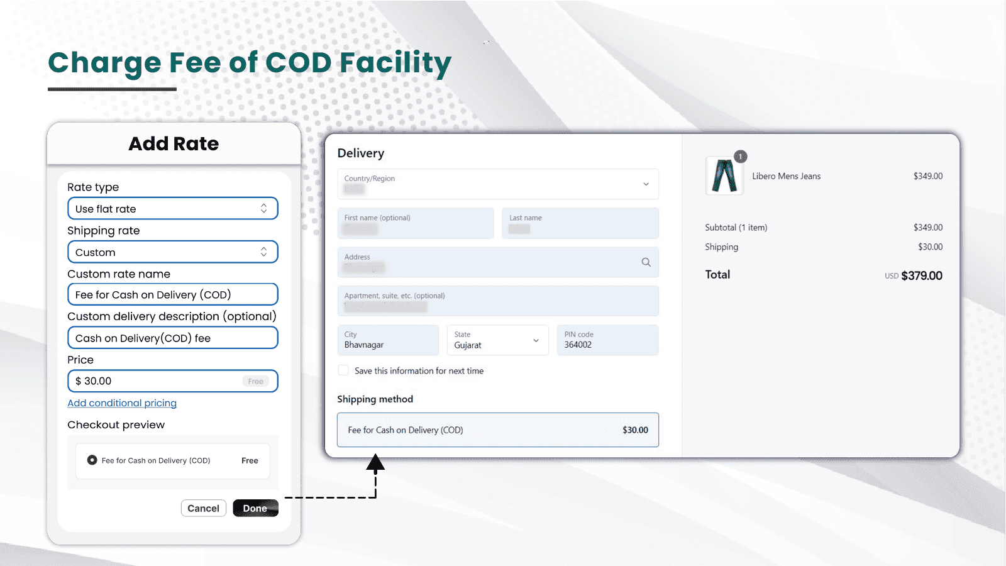Image resolution: width=1006 pixels, height=566 pixels.
Task: Click the 'Add conditional pricing' link
Action: tap(122, 403)
